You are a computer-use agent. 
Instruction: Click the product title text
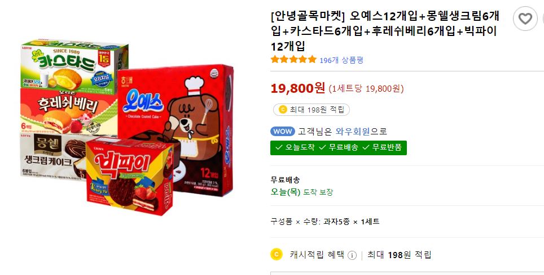[385, 31]
